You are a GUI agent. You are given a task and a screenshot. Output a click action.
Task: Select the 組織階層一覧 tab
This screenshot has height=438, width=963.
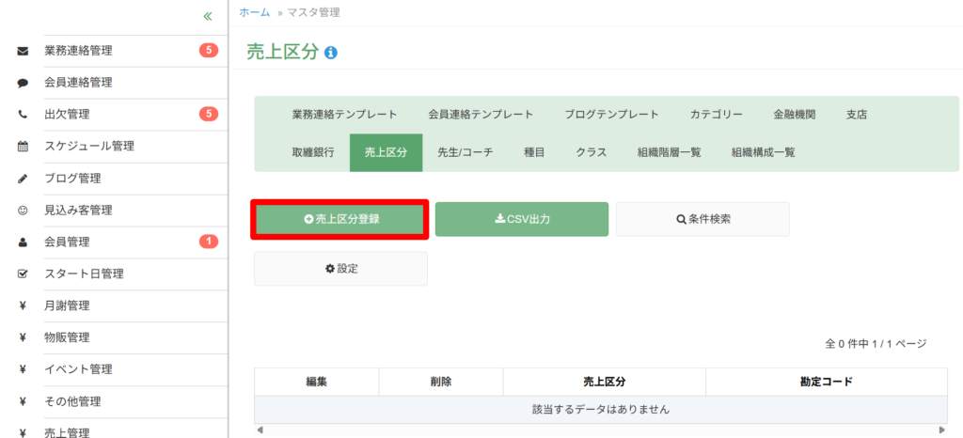coord(670,153)
